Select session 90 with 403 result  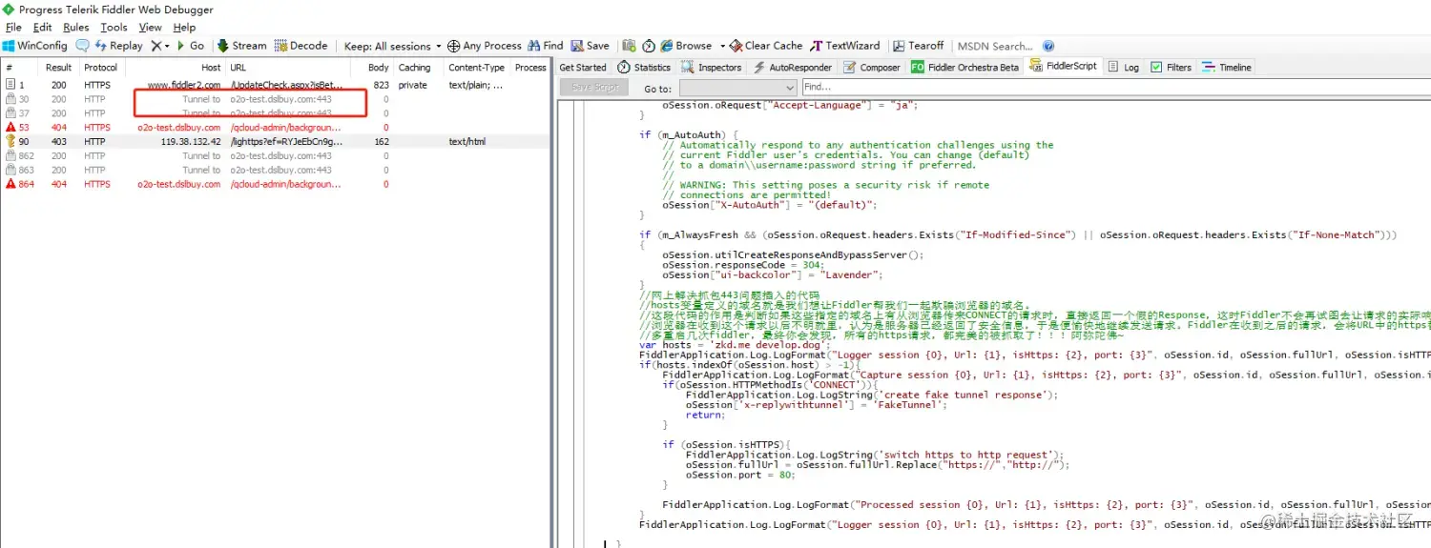[x=275, y=141]
